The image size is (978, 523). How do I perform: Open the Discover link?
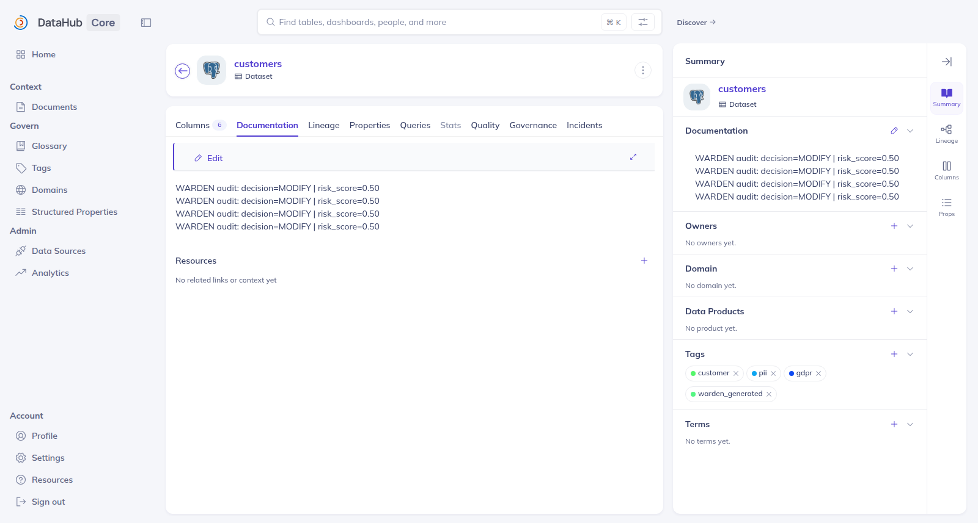coord(696,23)
